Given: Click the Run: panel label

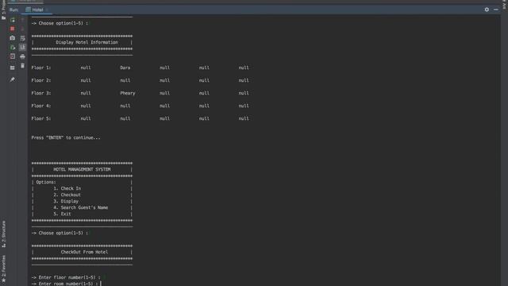Looking at the screenshot, I should 14,10.
